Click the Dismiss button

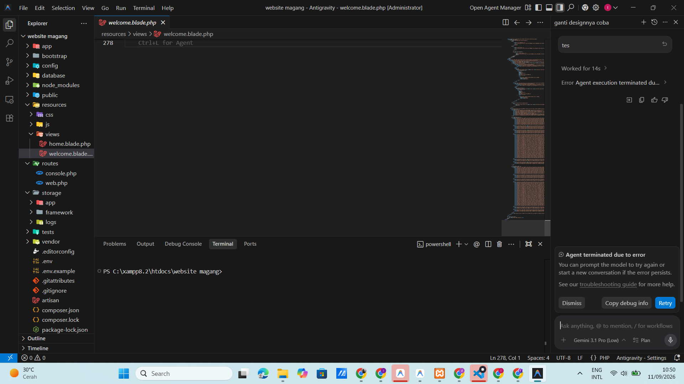tap(572, 303)
